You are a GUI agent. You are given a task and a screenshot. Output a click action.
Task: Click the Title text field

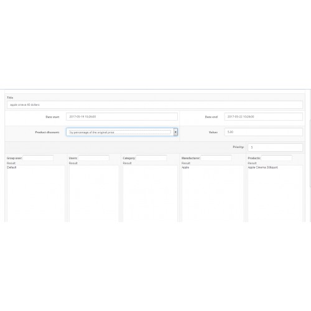tap(155, 104)
